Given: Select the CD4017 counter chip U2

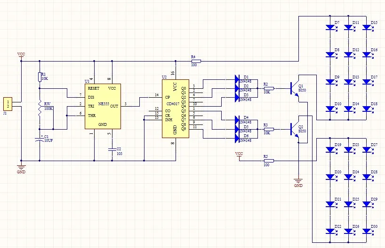Looking at the screenshot, I should 175,108.
